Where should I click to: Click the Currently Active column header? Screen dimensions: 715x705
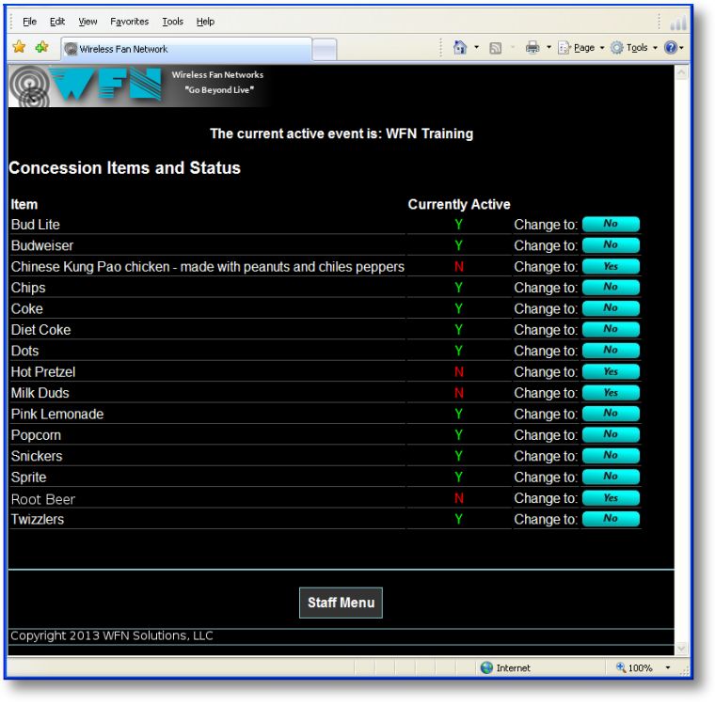point(459,204)
